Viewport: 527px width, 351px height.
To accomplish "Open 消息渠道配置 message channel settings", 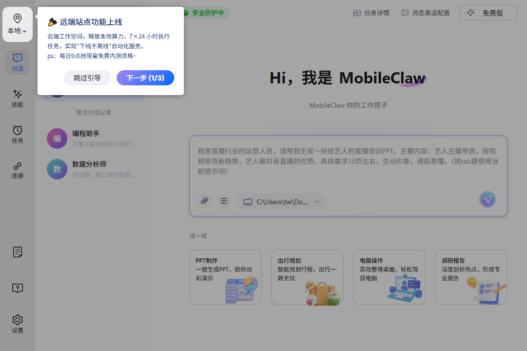I will click(426, 13).
